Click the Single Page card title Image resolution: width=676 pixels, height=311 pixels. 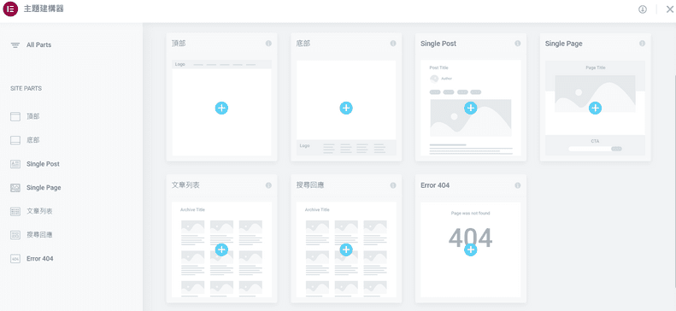564,44
